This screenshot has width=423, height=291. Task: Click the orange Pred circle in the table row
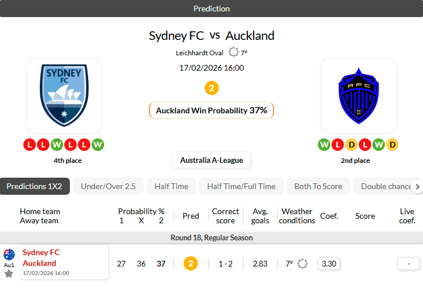pos(191,263)
